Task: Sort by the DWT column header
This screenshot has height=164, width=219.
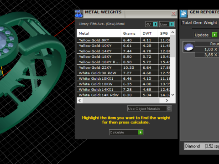Action: pos(149,33)
